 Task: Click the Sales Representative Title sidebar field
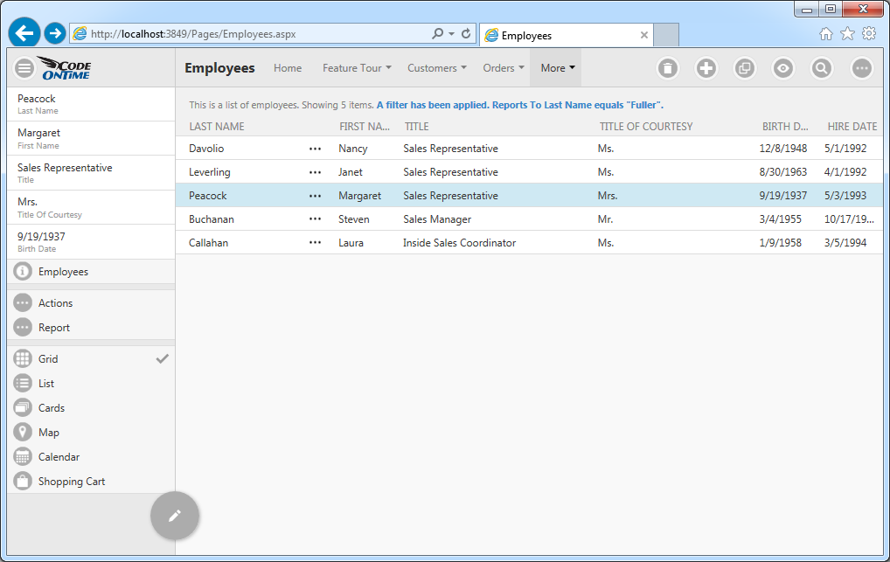[91, 173]
